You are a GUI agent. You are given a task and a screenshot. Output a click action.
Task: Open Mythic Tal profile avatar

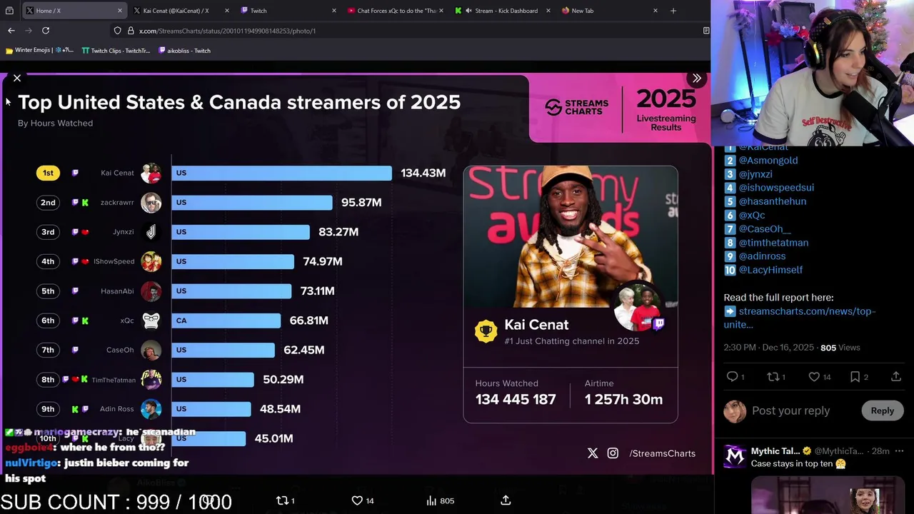tap(735, 455)
